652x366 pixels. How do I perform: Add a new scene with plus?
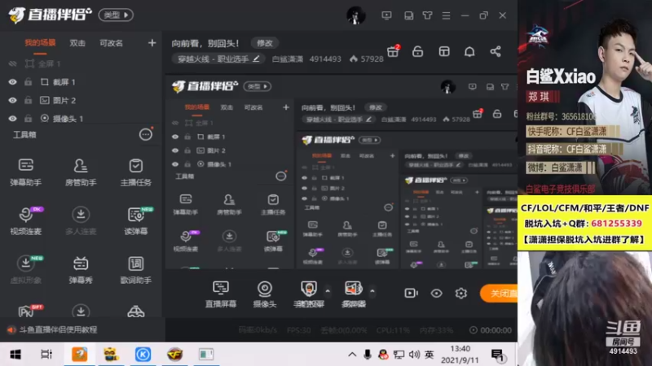(152, 43)
